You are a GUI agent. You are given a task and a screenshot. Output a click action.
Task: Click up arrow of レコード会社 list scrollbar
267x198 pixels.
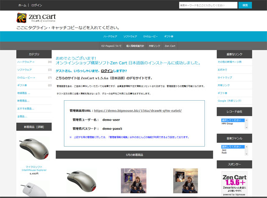coord(247,120)
